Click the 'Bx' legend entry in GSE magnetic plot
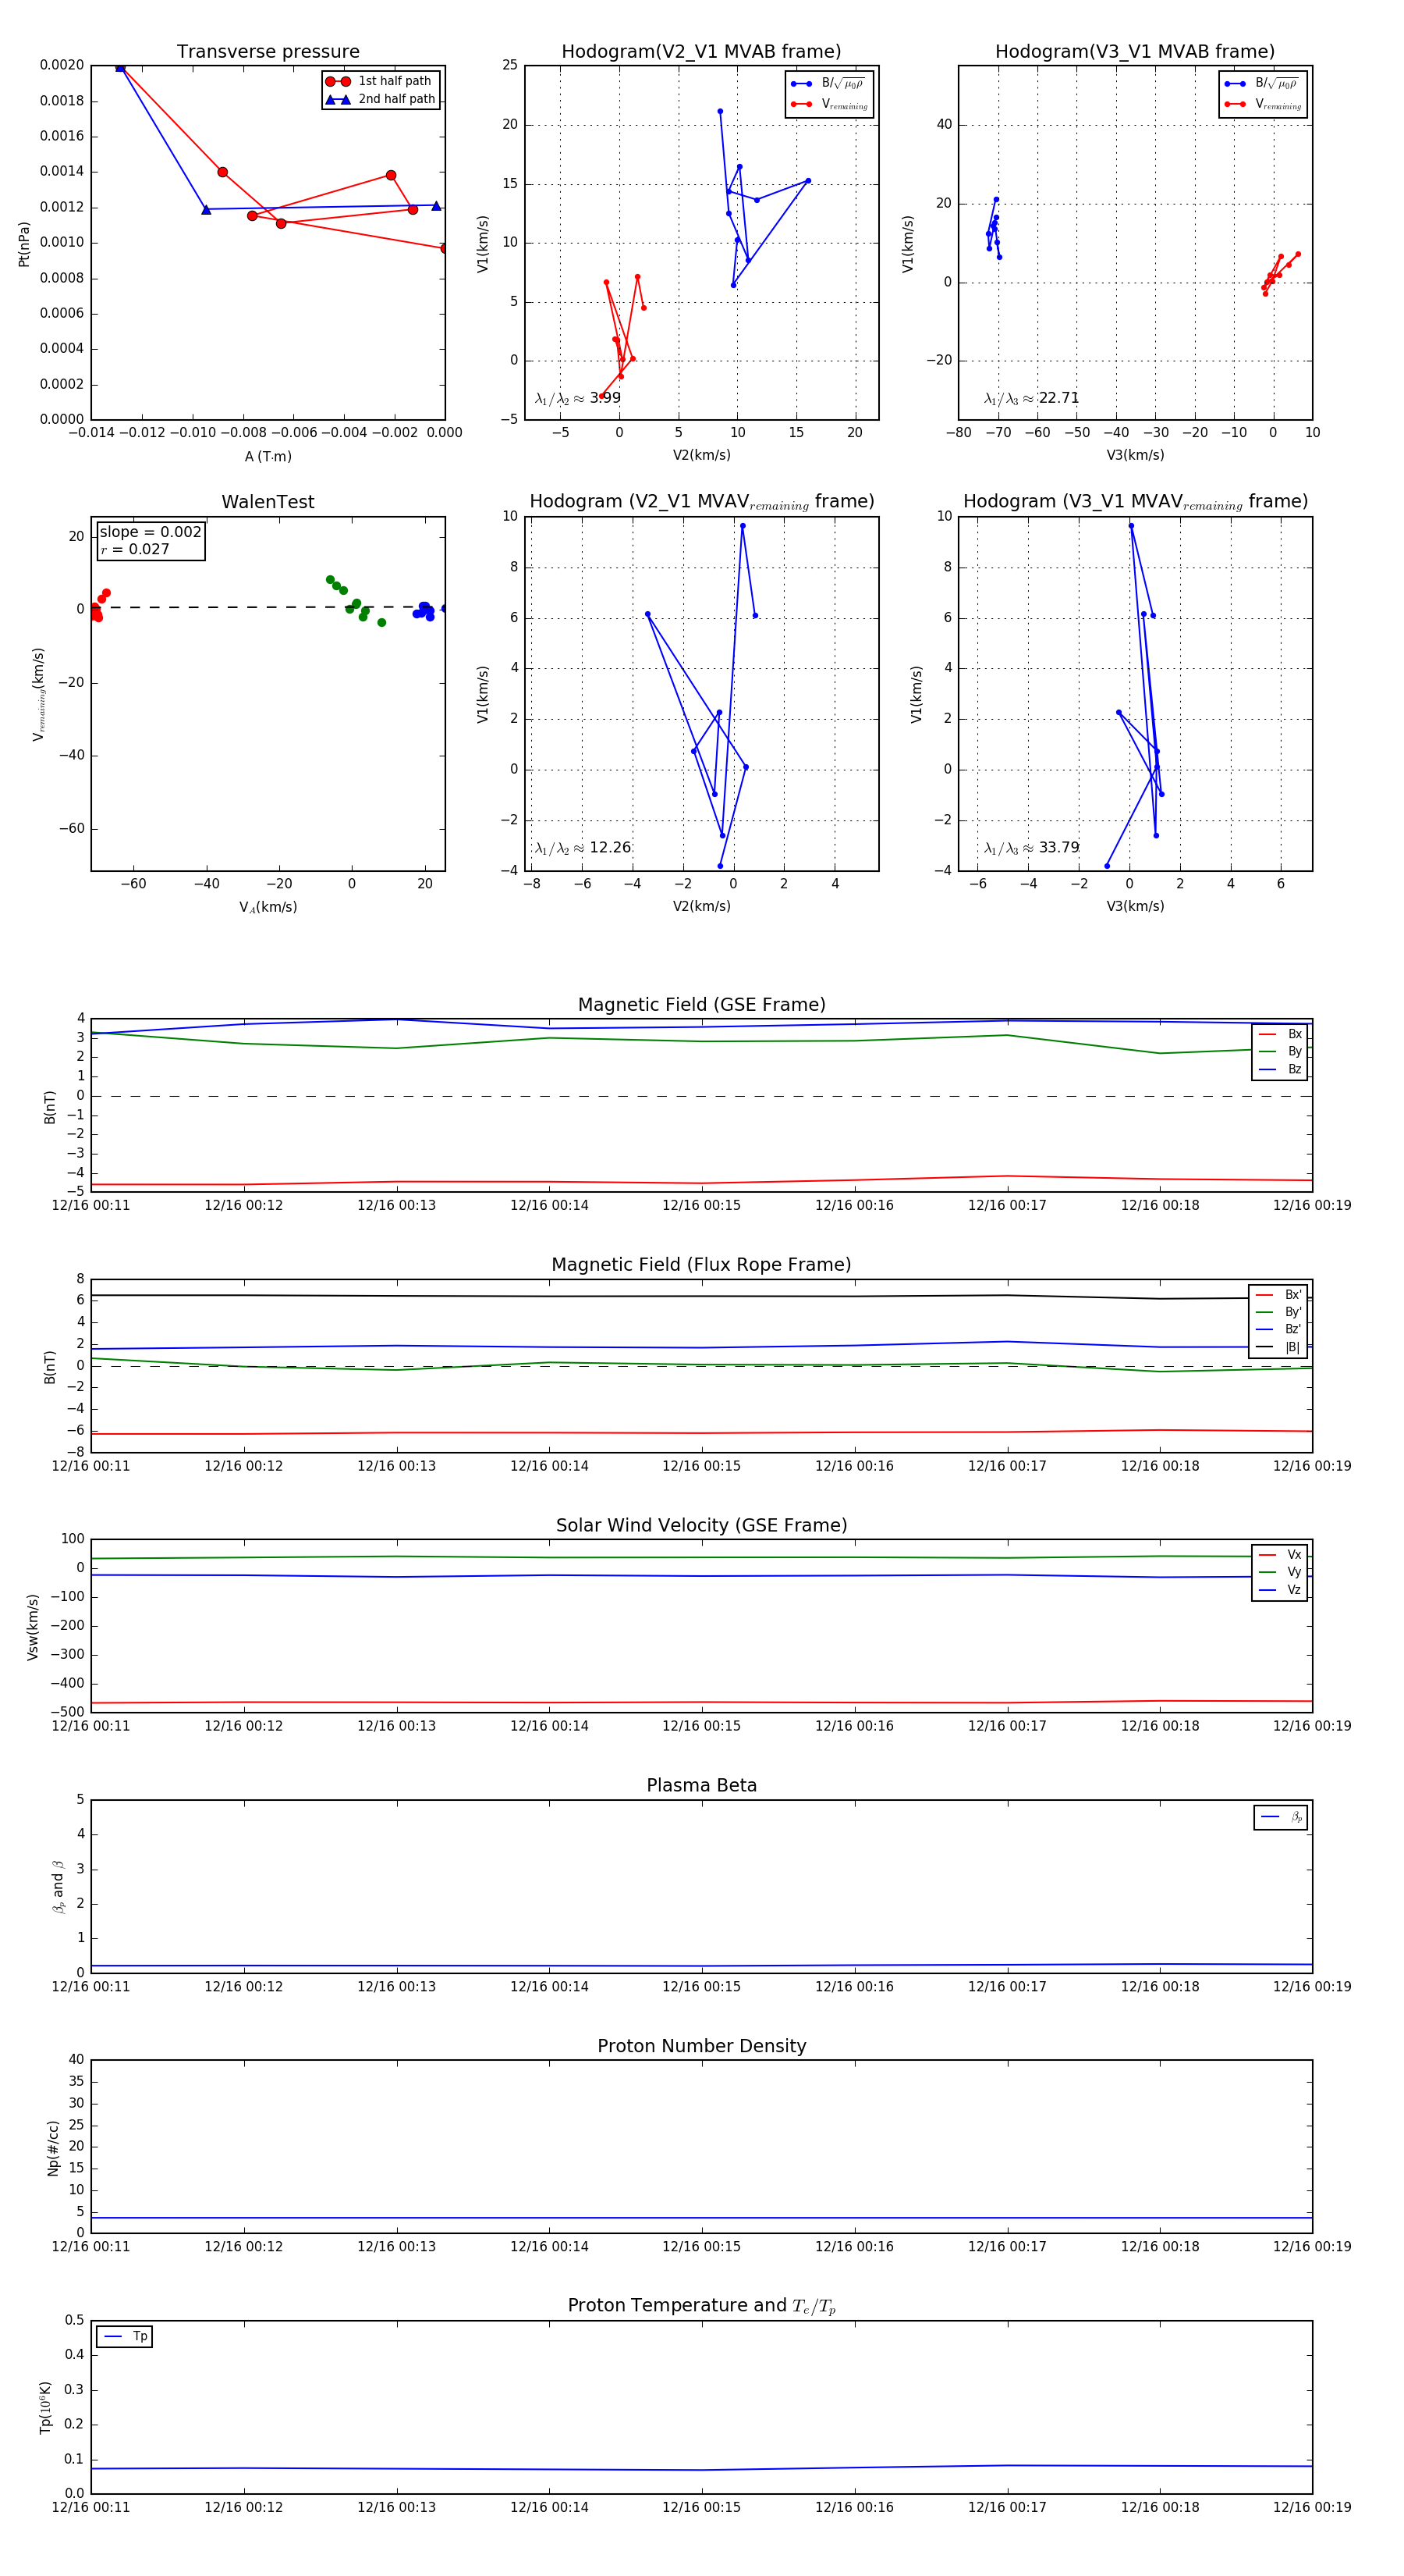 coord(1280,1034)
